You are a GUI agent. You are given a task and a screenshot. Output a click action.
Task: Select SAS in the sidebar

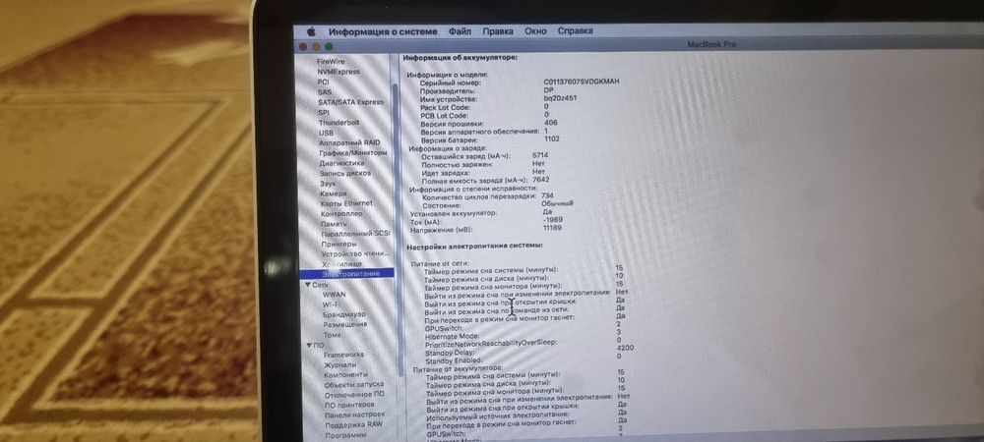(325, 92)
